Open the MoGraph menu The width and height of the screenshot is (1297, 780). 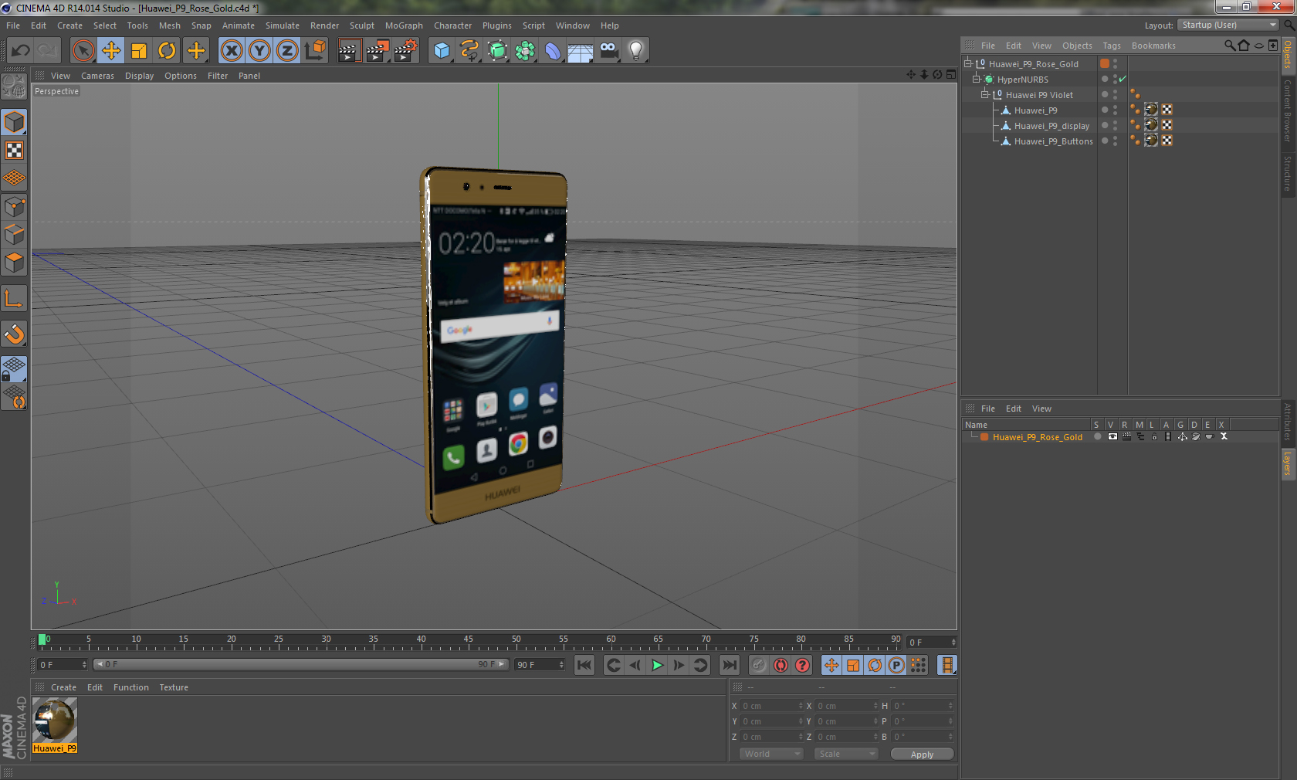click(404, 25)
